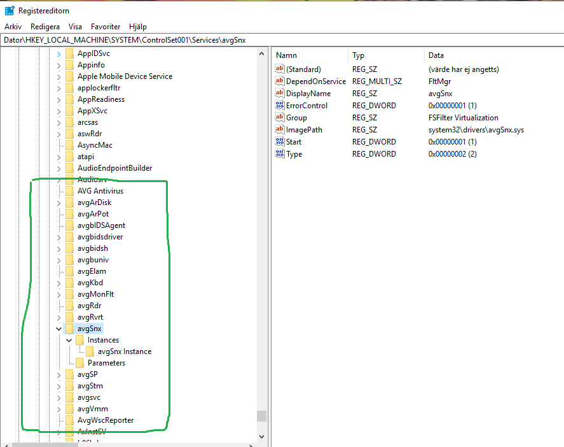The image size is (564, 447).
Task: Click the Start DWORD value icon
Action: click(280, 141)
